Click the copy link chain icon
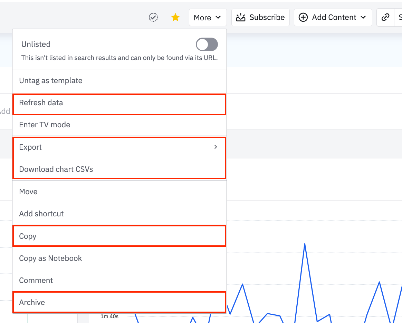Viewport: 402px width, 323px height. (x=385, y=17)
